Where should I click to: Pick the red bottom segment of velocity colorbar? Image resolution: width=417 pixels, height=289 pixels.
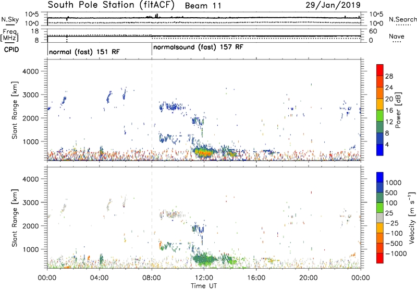click(380, 258)
